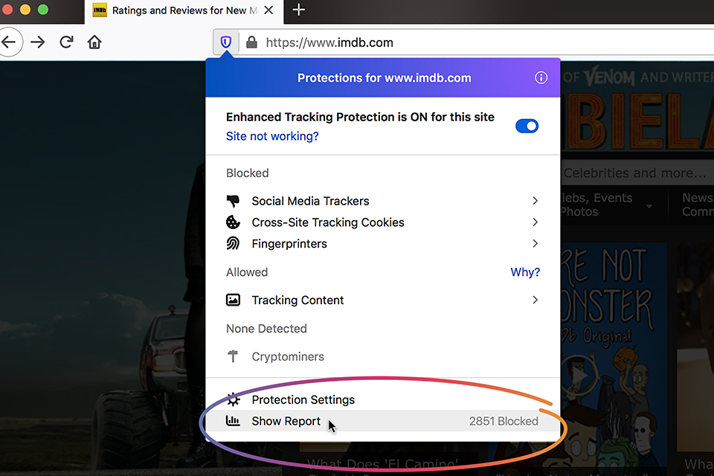Expand Social Media Trackers details chevron
The image size is (714, 476).
coord(535,201)
